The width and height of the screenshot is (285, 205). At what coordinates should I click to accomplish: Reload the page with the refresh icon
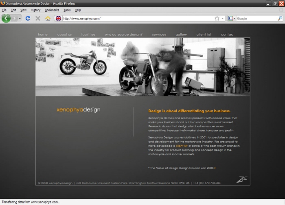(28, 18)
